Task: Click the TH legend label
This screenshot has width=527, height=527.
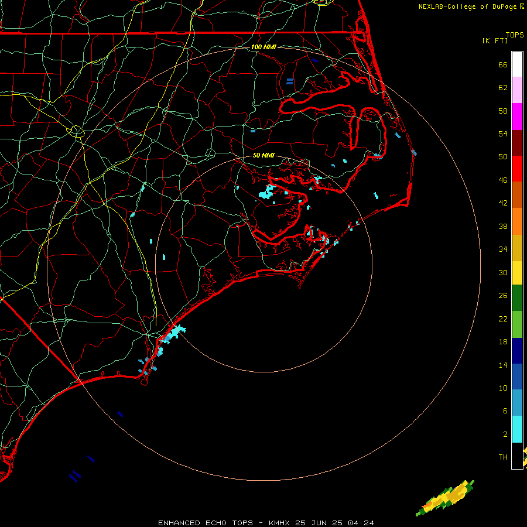Action: 503,457
